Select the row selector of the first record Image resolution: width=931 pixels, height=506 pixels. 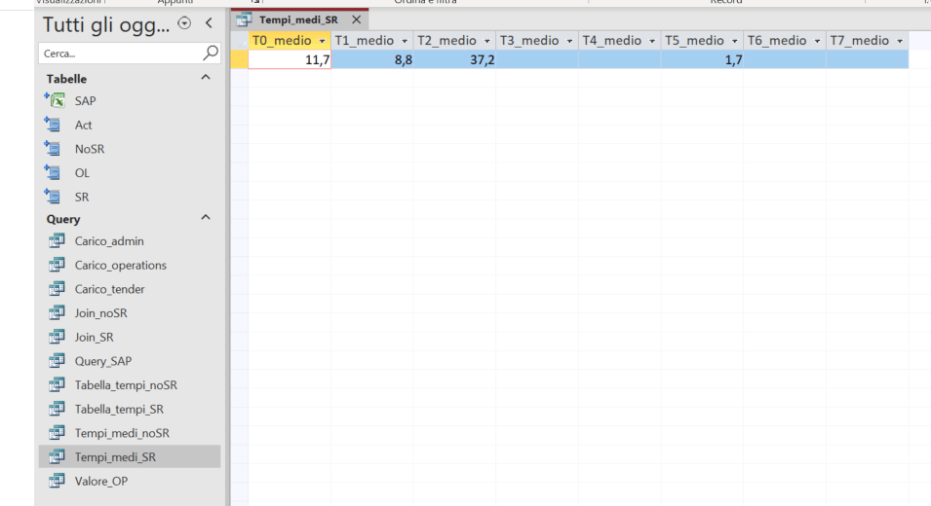[x=239, y=59]
